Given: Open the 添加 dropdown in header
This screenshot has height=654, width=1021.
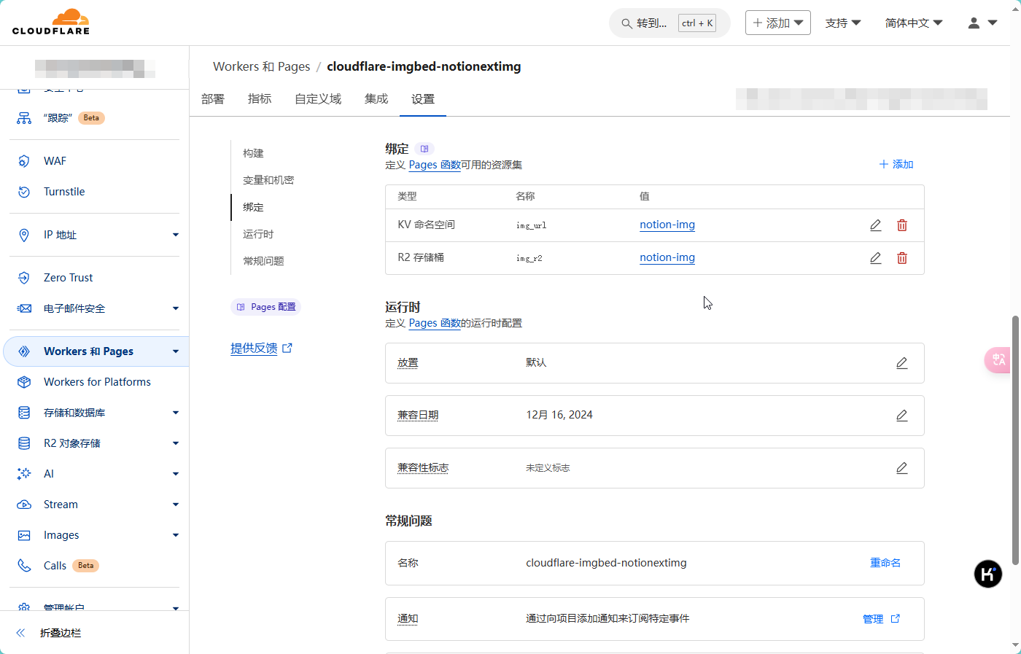Looking at the screenshot, I should (x=778, y=23).
